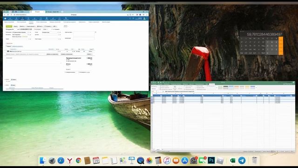Viewport: 298px width, 168px height.
Task: Click the green Сохранить button
Action: coord(9,26)
